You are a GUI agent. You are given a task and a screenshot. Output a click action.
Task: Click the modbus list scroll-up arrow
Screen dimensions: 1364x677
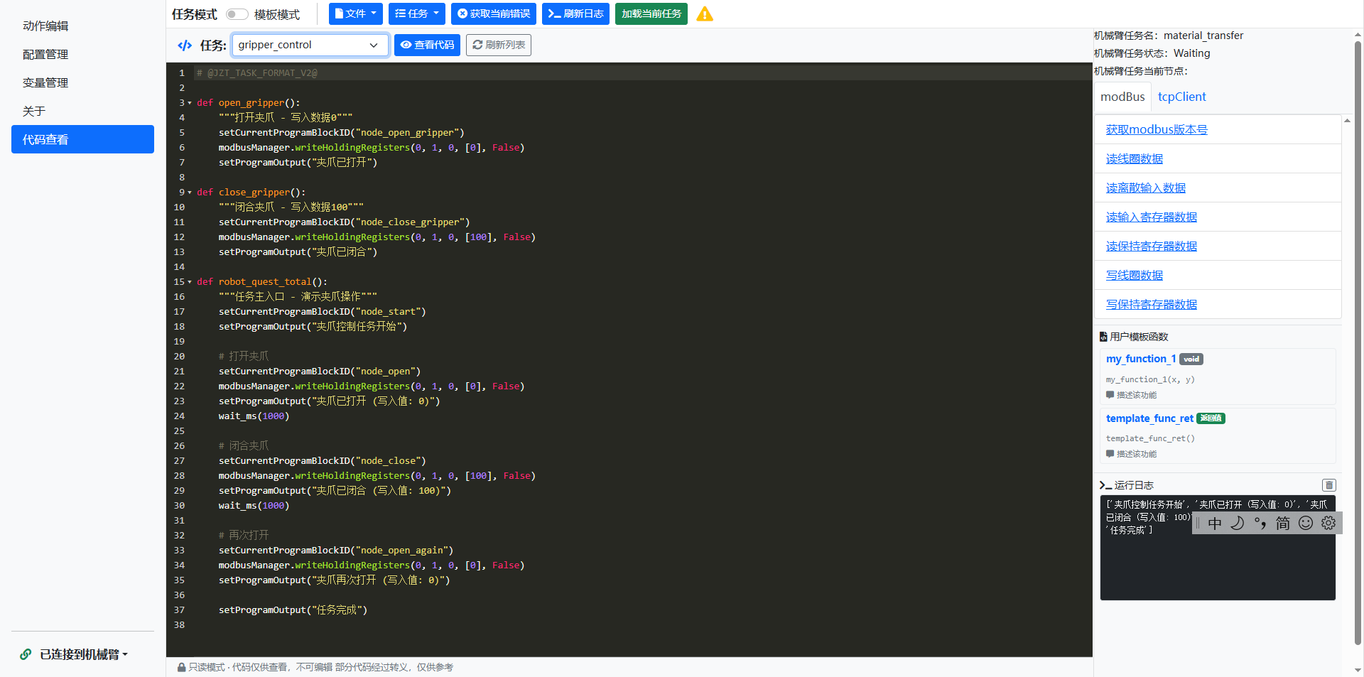click(x=1347, y=121)
